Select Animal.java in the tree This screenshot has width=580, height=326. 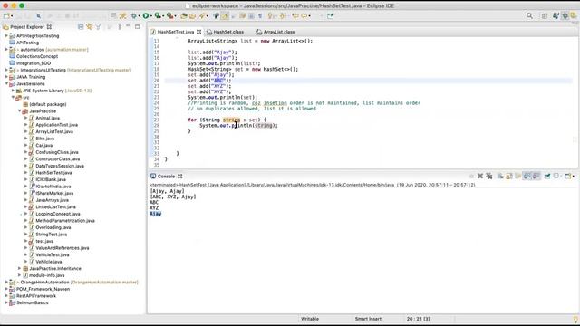pyautogui.click(x=47, y=118)
